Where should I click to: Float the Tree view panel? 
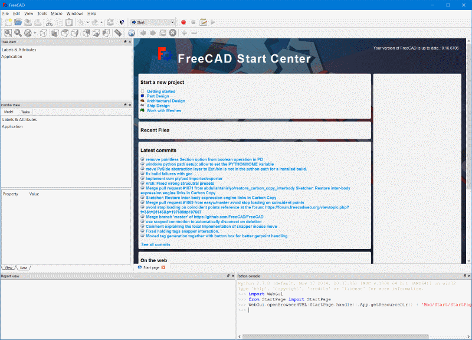[125, 42]
